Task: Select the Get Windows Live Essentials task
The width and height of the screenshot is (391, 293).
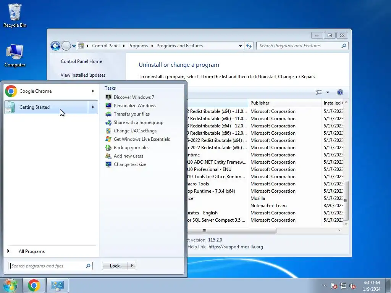Action: [142, 139]
